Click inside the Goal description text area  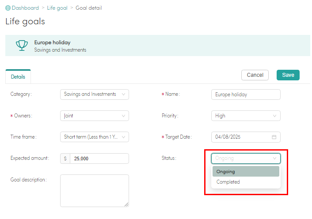point(95,191)
